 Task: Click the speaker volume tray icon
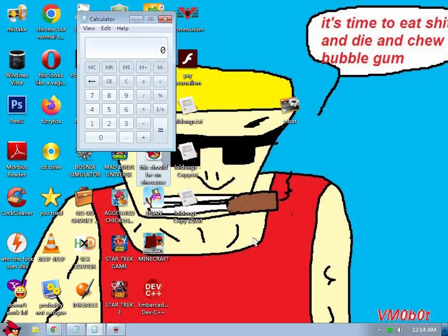[400, 330]
